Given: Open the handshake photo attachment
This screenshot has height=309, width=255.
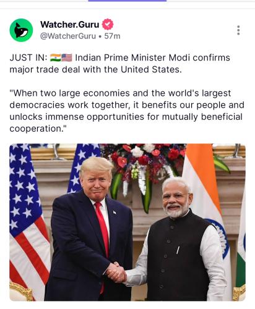Looking at the screenshot, I should coord(127,222).
